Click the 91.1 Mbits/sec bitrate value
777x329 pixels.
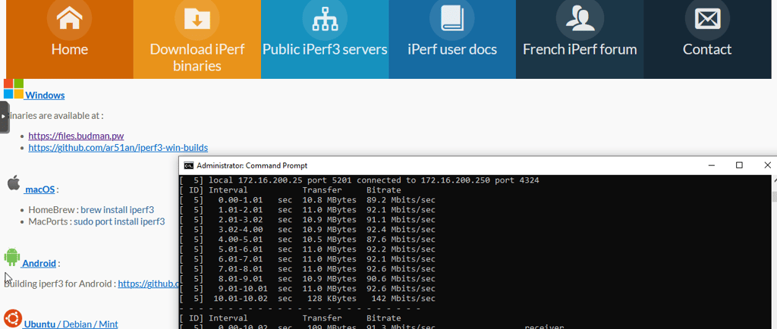[x=401, y=220]
